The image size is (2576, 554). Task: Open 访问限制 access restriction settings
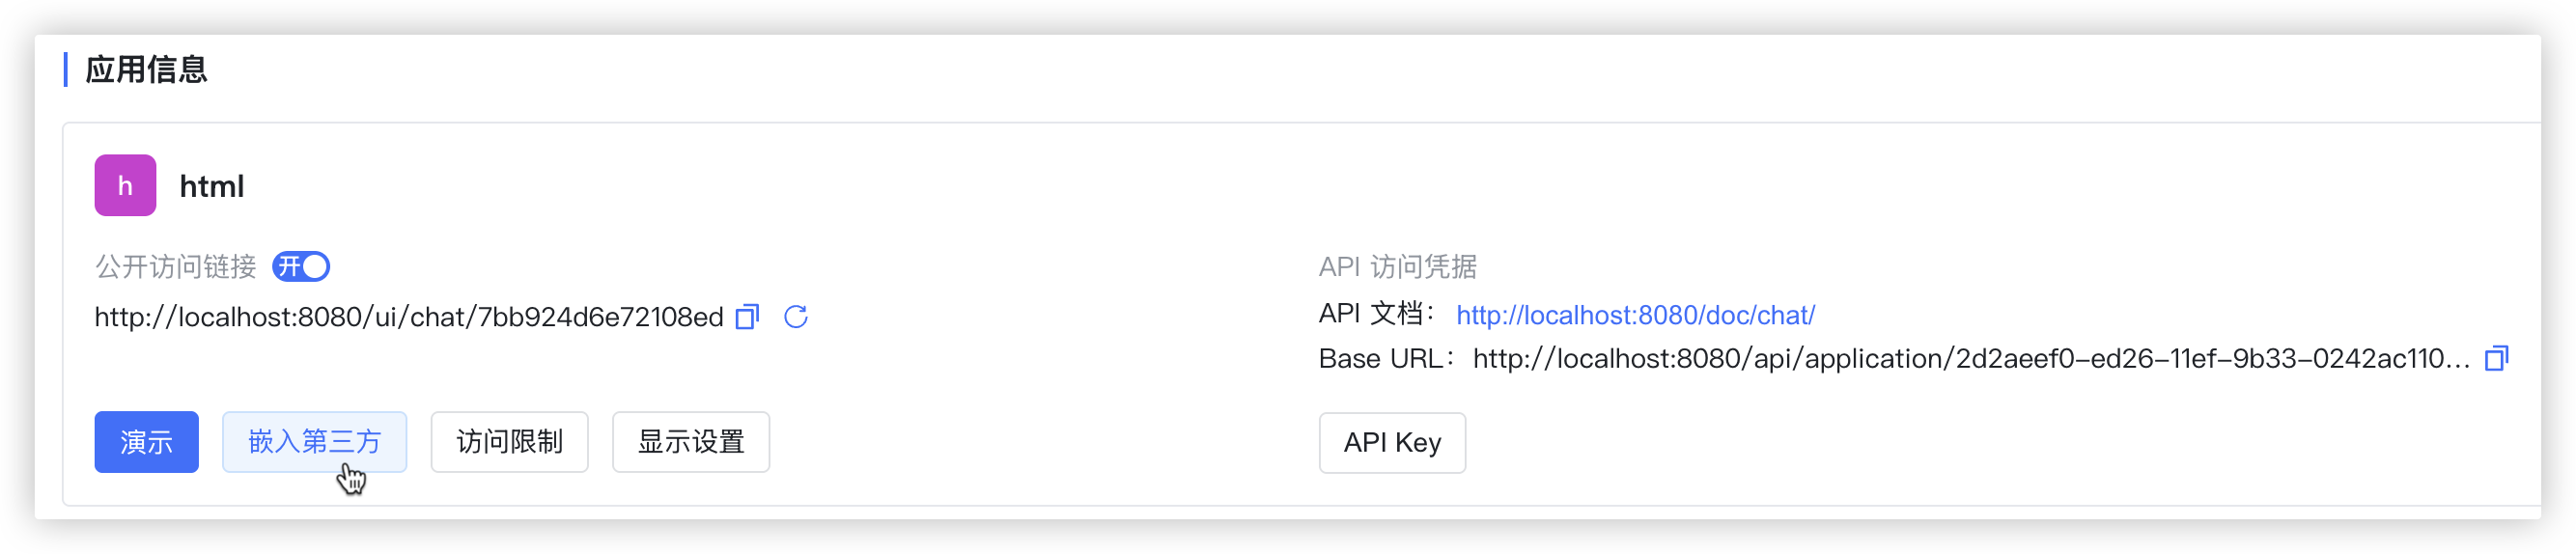[x=509, y=441]
